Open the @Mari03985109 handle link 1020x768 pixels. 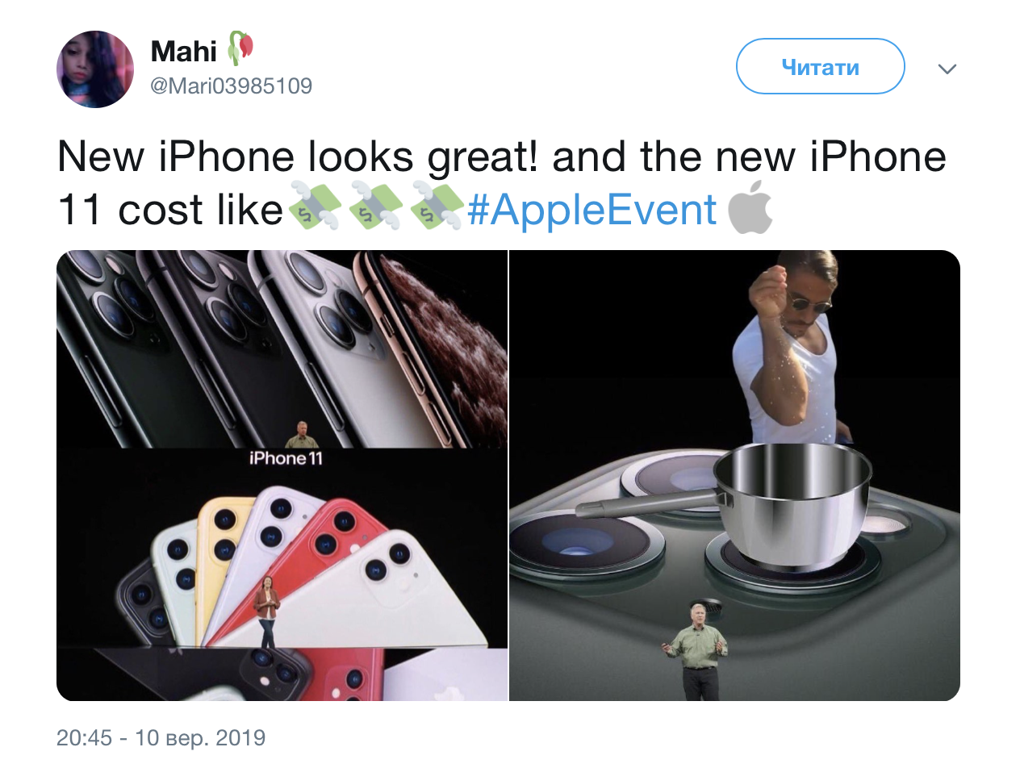coord(232,86)
